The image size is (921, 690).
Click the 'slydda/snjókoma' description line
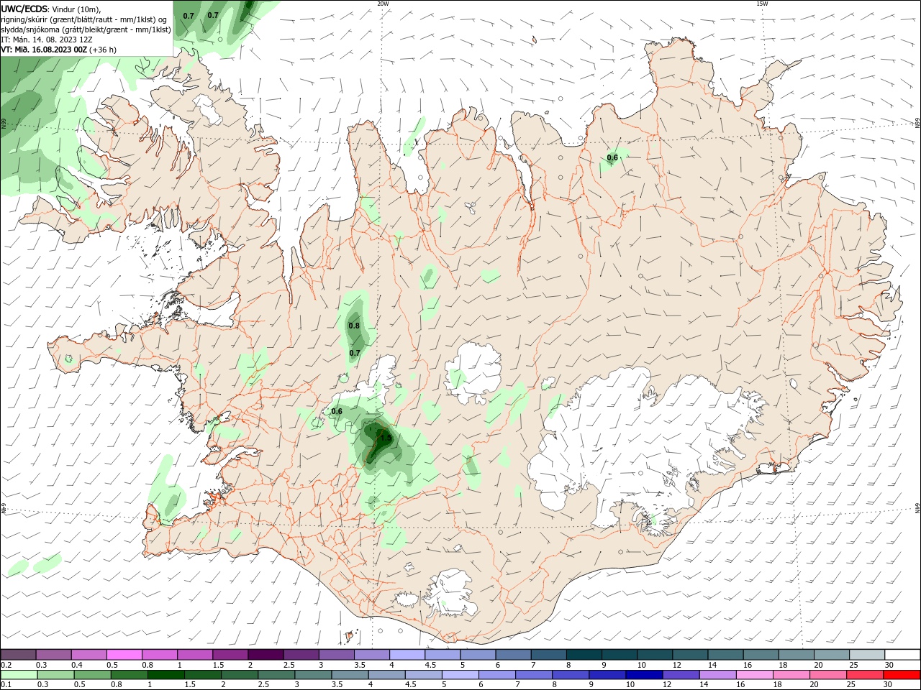[86, 29]
